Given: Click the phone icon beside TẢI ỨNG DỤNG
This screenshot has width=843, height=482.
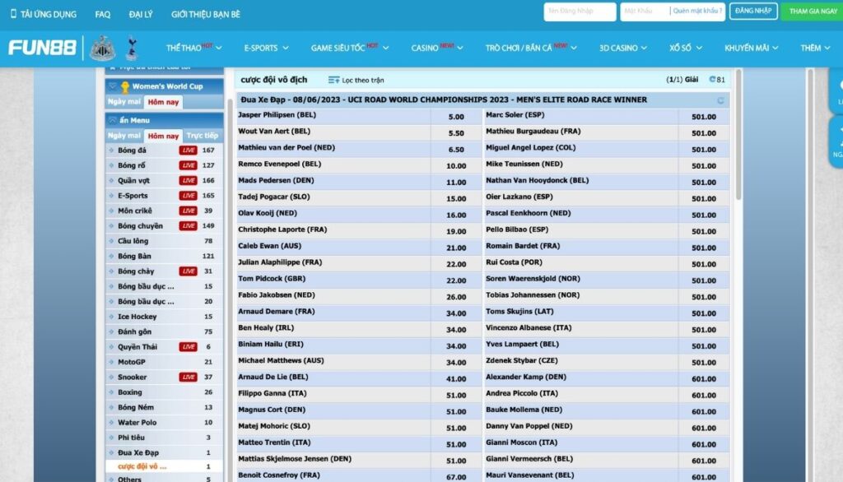Looking at the screenshot, I should (13, 14).
